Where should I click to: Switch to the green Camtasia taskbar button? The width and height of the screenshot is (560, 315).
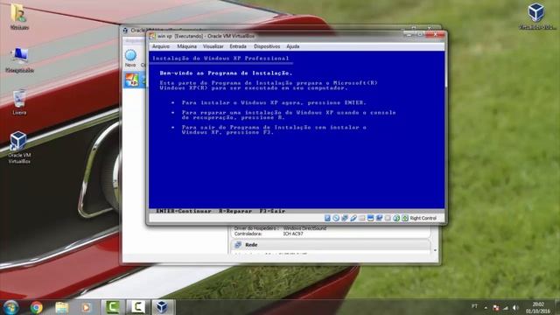pos(112,307)
